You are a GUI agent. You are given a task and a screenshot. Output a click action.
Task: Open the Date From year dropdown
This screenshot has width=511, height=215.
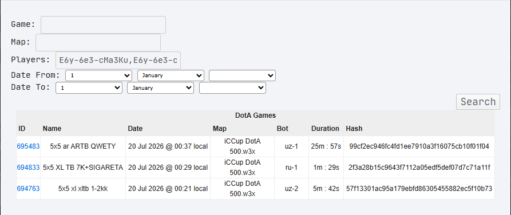[243, 75]
